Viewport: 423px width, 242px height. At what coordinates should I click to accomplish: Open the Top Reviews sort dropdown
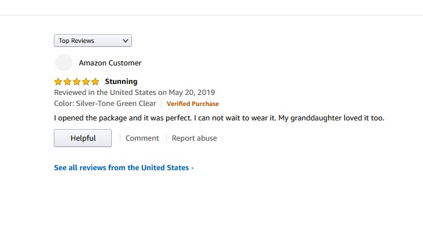[93, 41]
